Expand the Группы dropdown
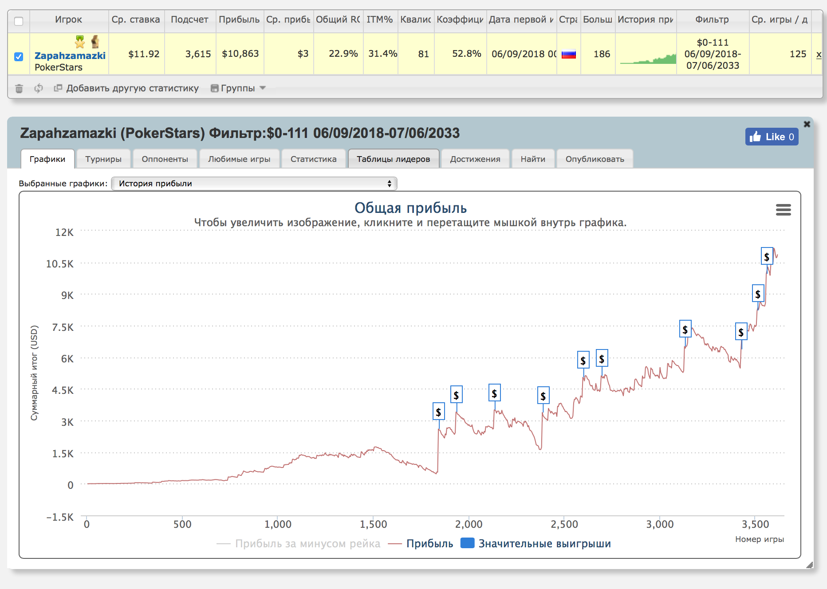Viewport: 827px width, 589px height. coord(238,88)
